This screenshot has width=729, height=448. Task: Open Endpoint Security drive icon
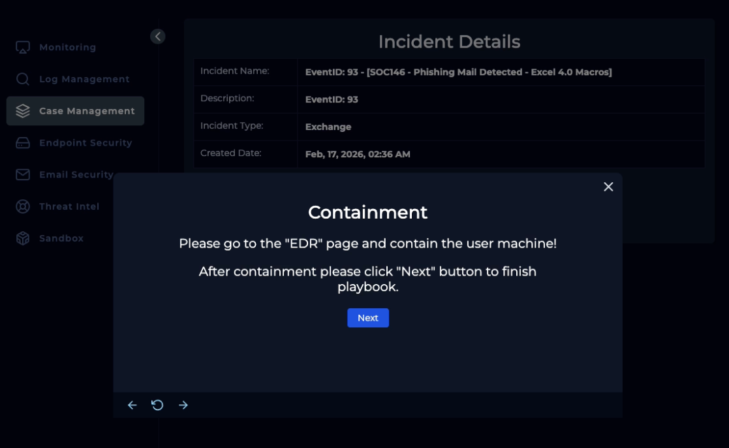coord(23,143)
